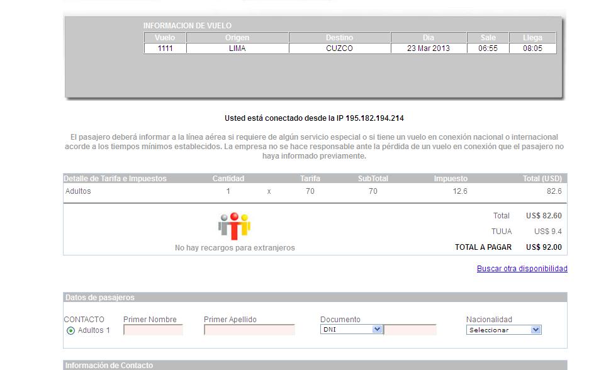Viewport: 589px width, 370px height.
Task: Click the Datos de pasajeros section header
Action: (x=100, y=298)
